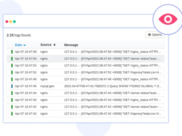Viewport: 182px width, 136px height.
Task: Open the 08:47:52 haproxy stats message
Action: click(113, 73)
